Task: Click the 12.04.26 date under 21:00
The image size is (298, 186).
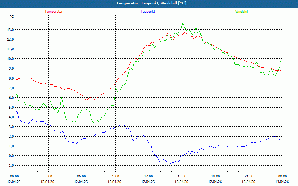Action: pyautogui.click(x=248, y=182)
